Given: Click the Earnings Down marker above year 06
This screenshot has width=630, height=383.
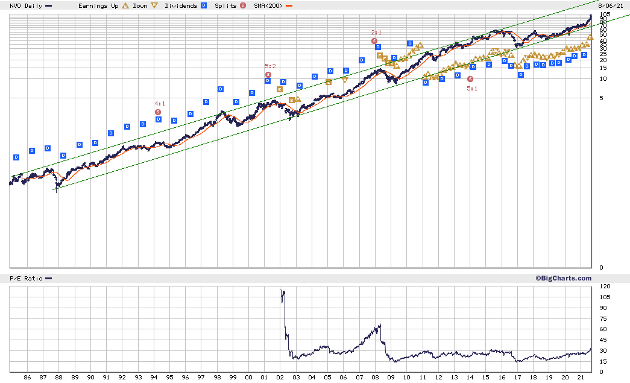Looking at the screenshot, I should pyautogui.click(x=345, y=80).
